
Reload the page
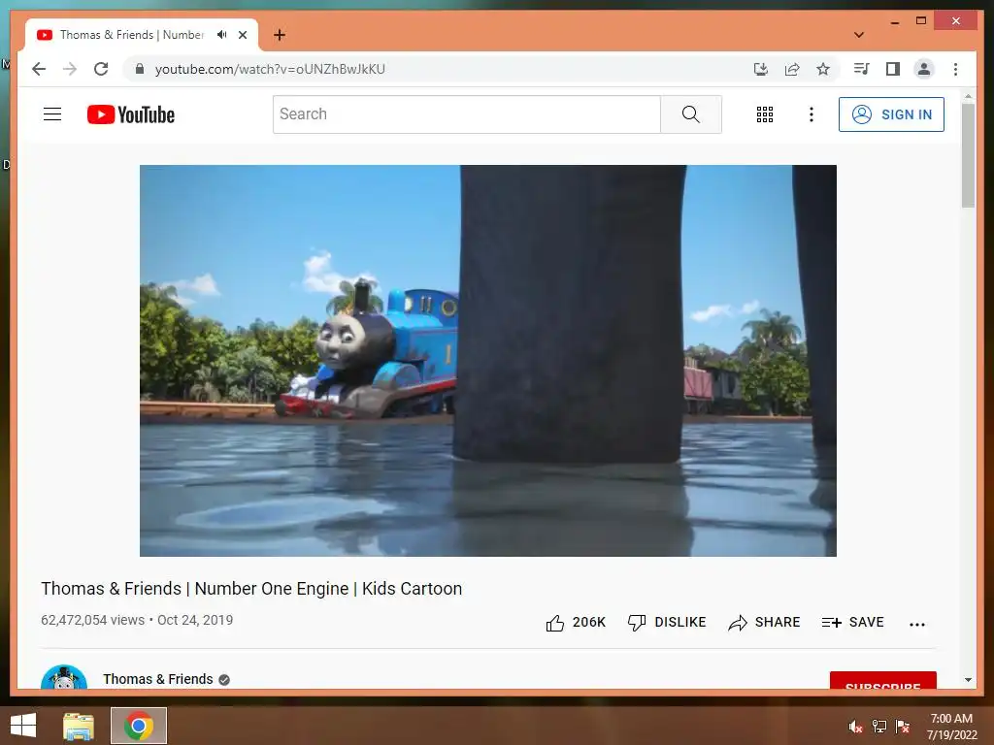coord(101,69)
